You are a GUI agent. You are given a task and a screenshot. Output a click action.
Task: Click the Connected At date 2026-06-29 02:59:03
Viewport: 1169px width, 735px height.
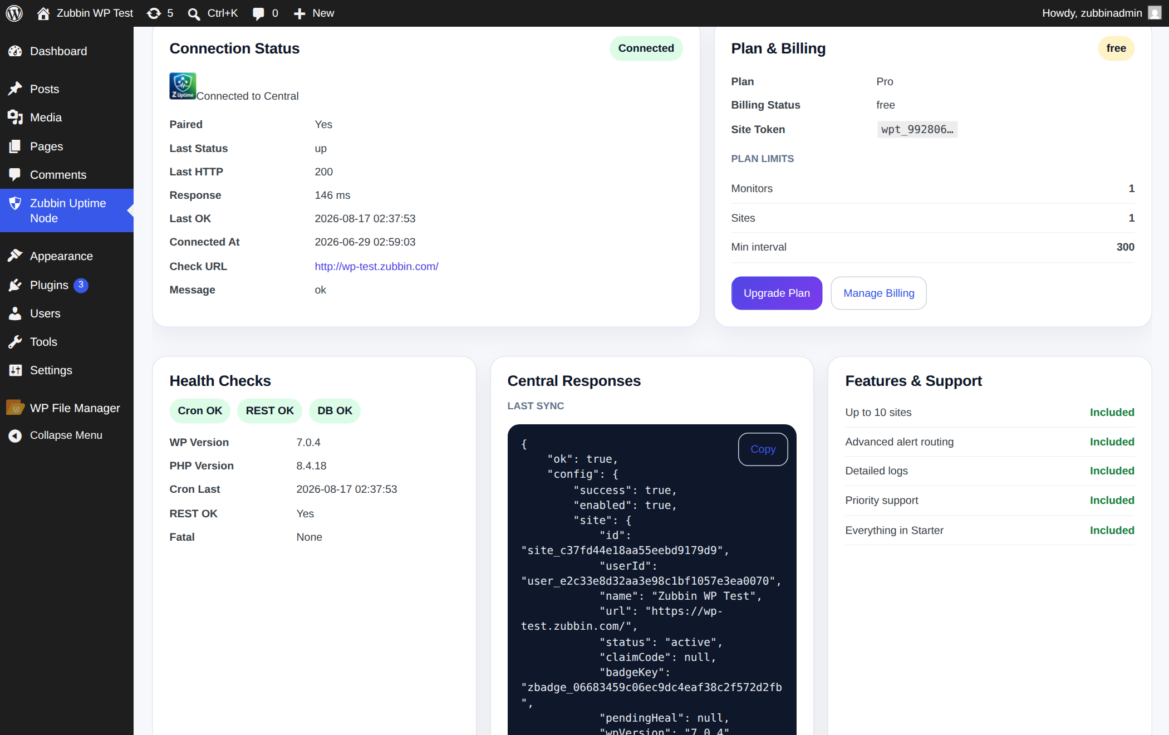365,242
